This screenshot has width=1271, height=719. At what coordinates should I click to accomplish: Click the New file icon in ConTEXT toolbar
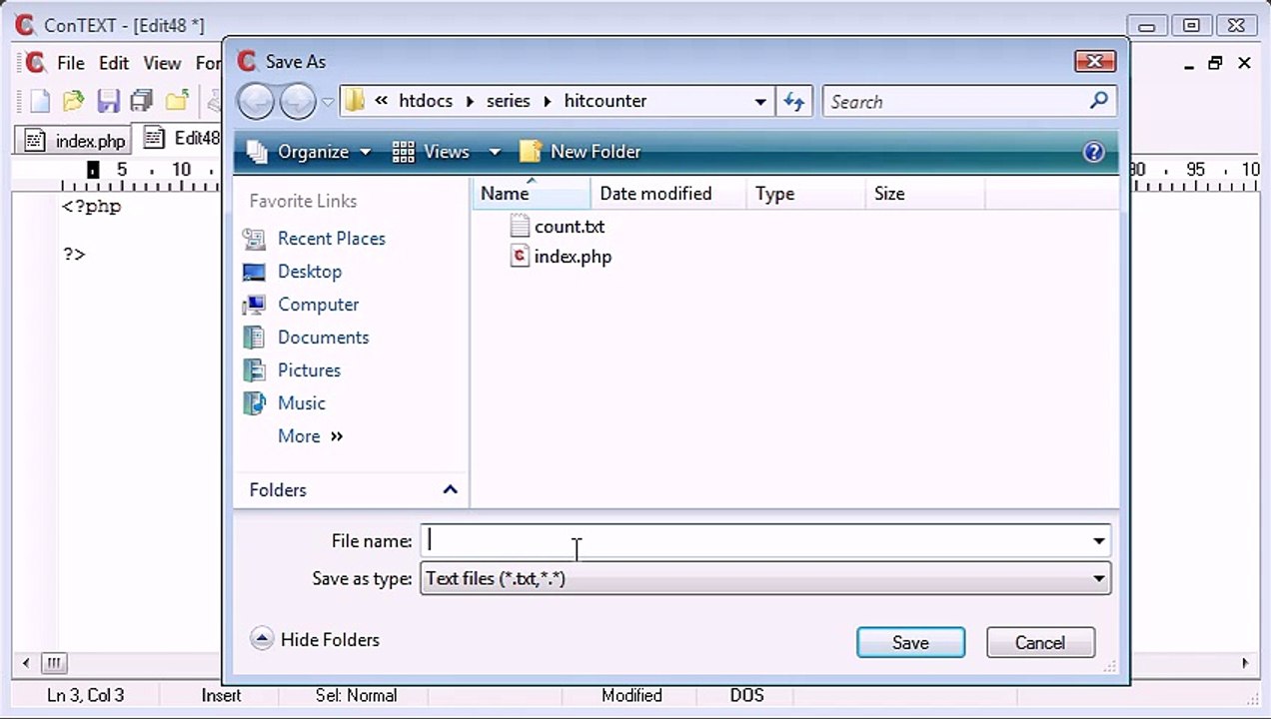tap(39, 101)
